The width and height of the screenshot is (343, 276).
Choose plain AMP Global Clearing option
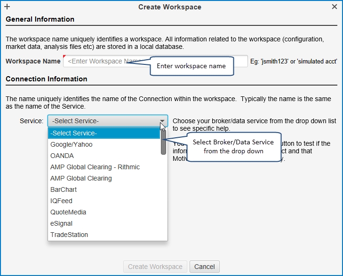pos(81,178)
